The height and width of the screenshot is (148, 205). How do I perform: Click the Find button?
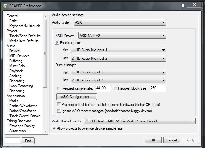coord(28,141)
